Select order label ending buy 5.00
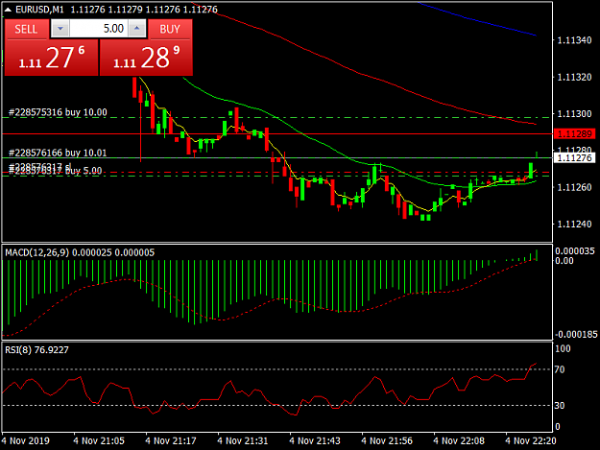Screen dimensions: 600x450 tap(56, 171)
